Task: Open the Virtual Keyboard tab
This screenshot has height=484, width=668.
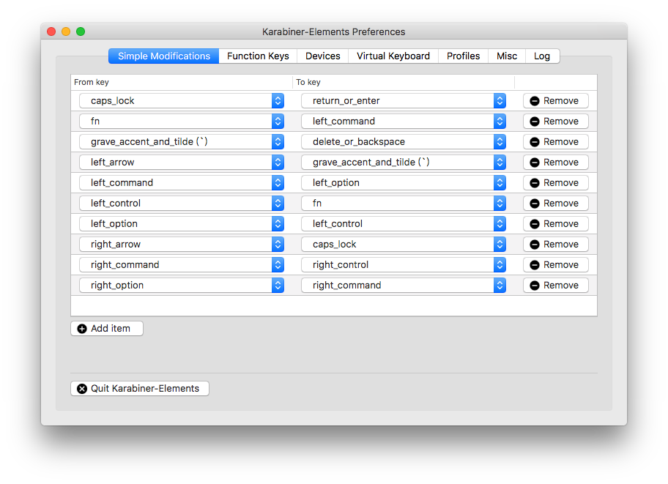Action: (393, 56)
